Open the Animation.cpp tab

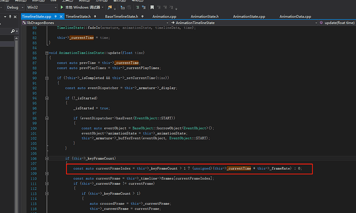(x=165, y=17)
